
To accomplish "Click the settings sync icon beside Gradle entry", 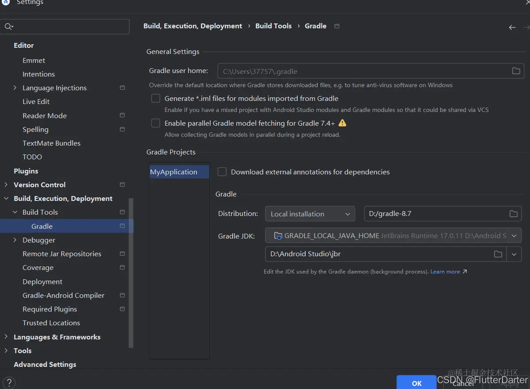I will point(122,226).
